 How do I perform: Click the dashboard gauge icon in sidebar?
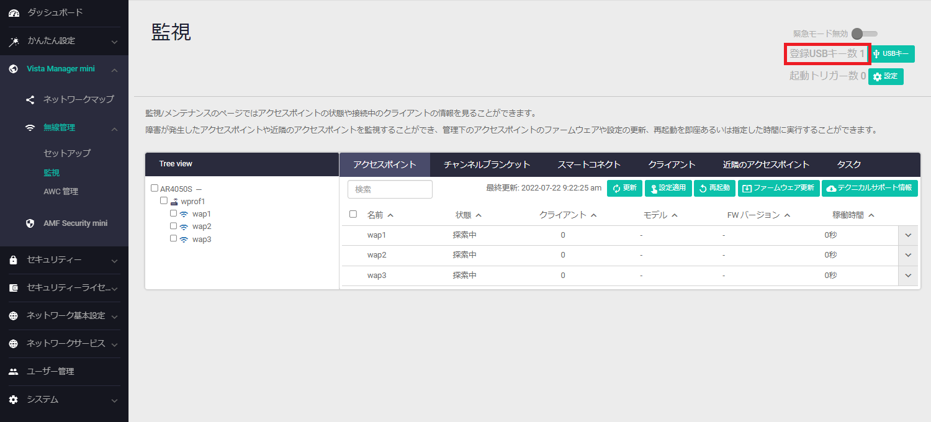coord(14,13)
